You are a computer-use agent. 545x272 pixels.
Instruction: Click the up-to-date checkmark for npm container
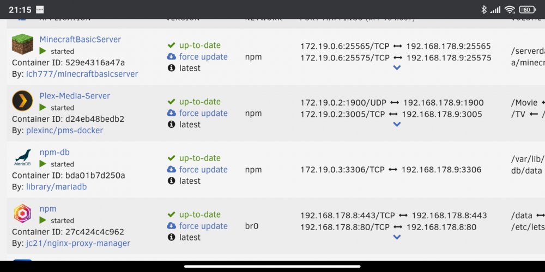171,214
